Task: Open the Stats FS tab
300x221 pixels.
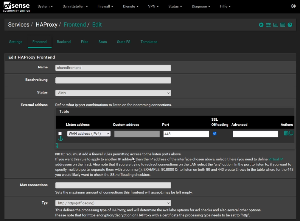Action: point(124,42)
